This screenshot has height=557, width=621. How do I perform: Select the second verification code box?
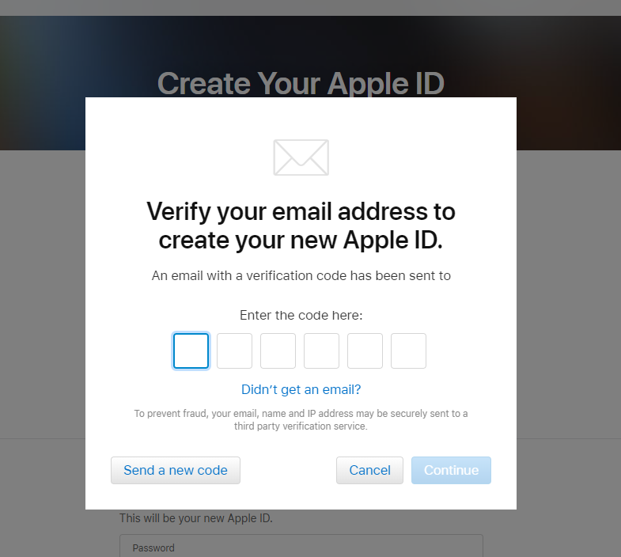(234, 351)
